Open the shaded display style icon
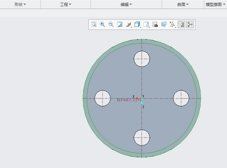The image size is (227, 168). [128, 24]
